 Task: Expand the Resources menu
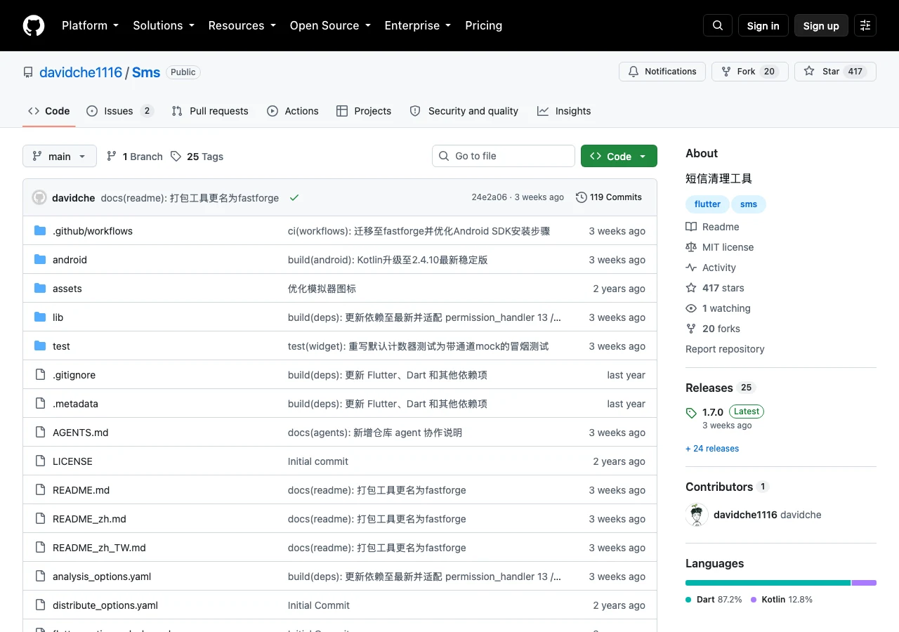242,25
